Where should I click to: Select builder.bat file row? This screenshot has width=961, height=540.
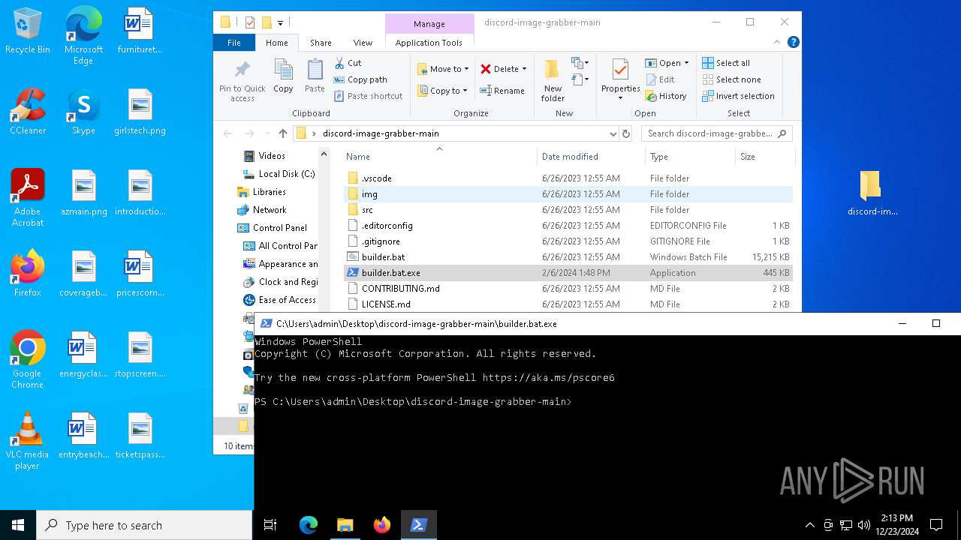tap(568, 257)
